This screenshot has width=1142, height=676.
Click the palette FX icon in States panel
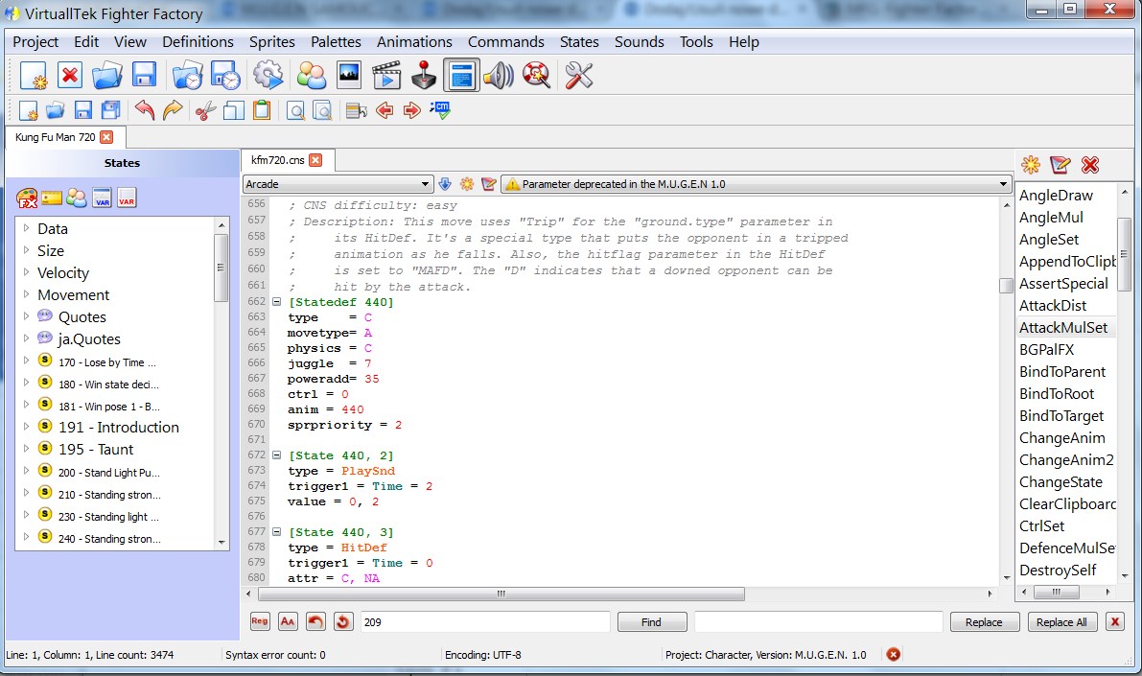(27, 198)
